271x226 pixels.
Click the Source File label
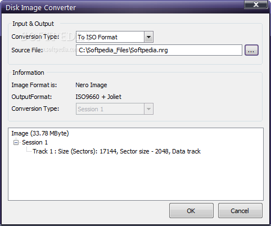pos(27,50)
